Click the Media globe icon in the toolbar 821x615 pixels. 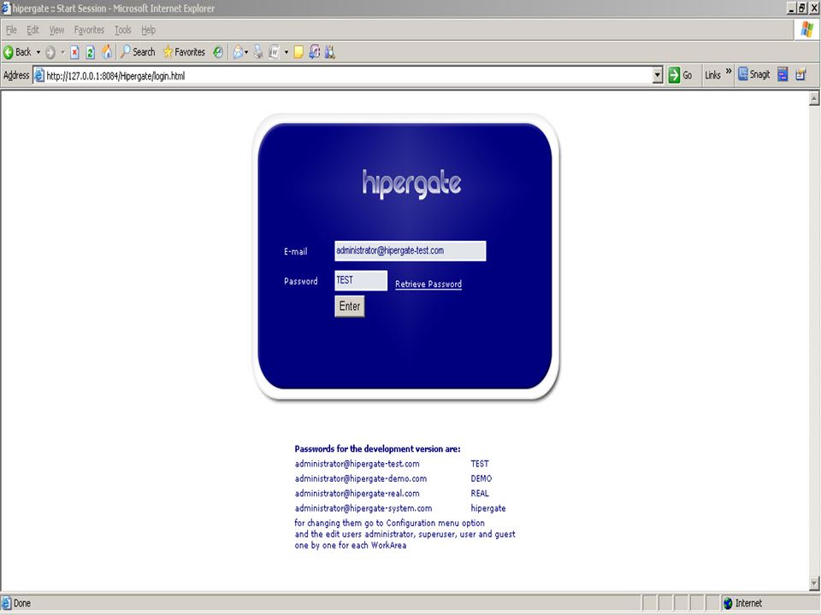point(218,52)
